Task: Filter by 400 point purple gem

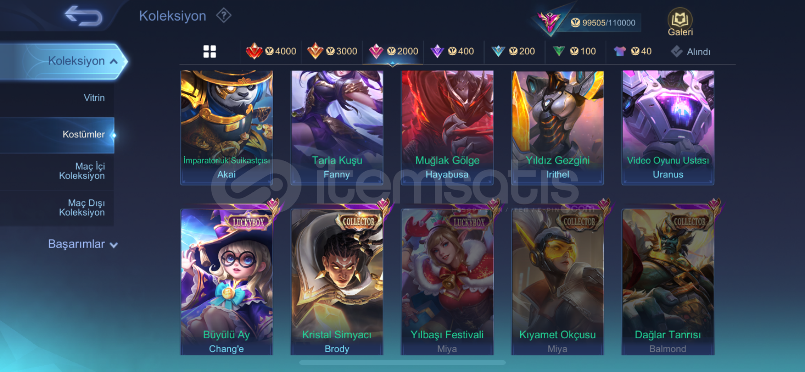Action: point(452,51)
